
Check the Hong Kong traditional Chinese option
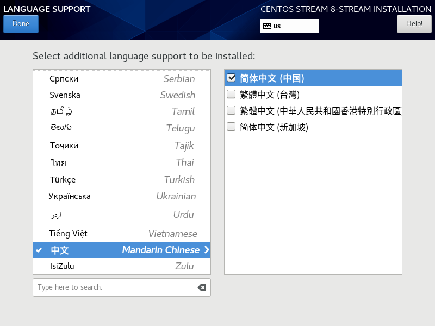231,111
